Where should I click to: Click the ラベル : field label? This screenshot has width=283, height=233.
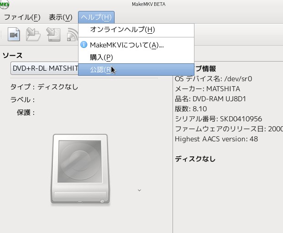(22, 99)
